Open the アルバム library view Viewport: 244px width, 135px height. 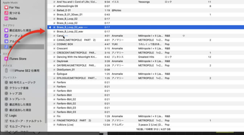coord(15,41)
